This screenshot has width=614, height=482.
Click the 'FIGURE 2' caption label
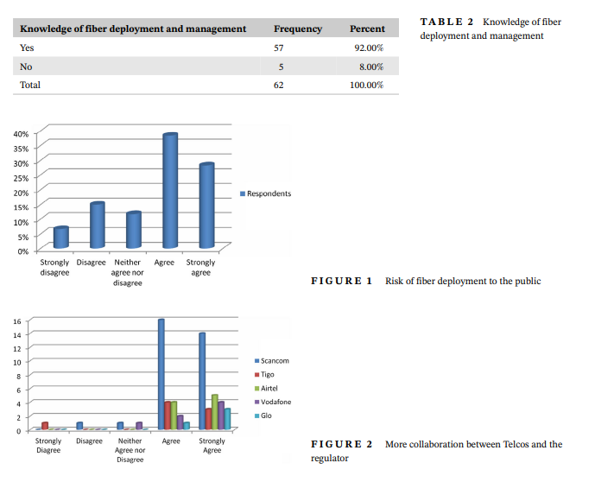[x=341, y=444]
